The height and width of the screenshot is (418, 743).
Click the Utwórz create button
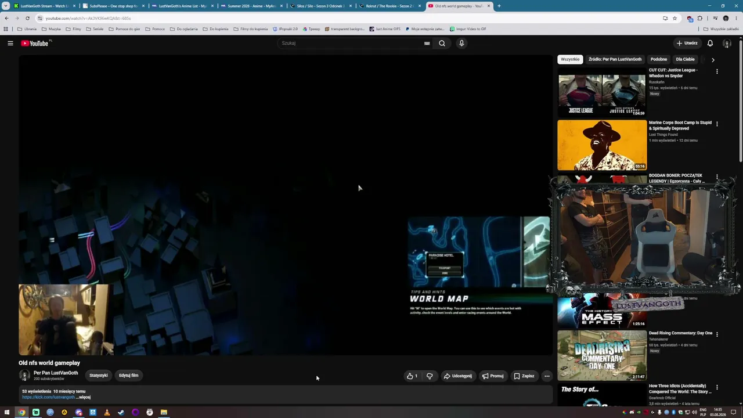click(x=687, y=43)
